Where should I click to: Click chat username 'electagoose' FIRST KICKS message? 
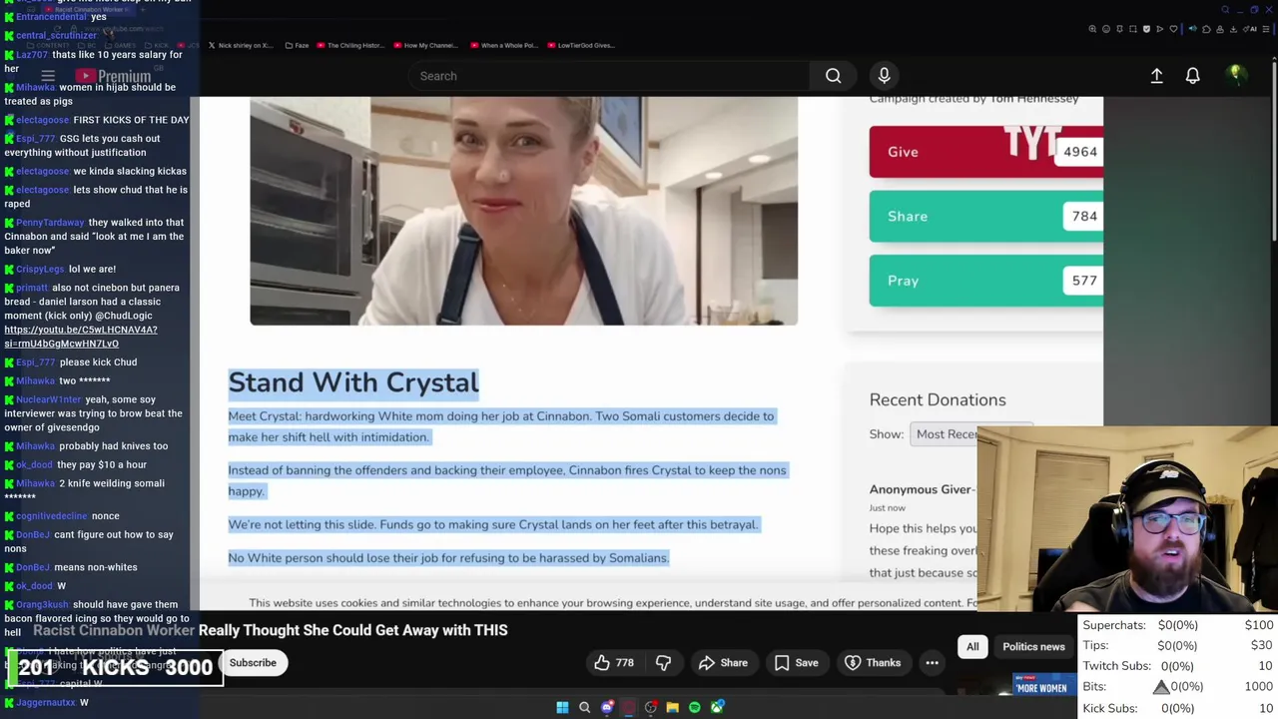click(x=42, y=120)
